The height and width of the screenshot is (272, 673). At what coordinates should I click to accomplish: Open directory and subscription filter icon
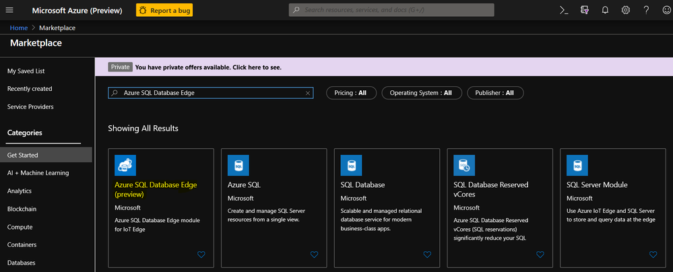tap(585, 10)
